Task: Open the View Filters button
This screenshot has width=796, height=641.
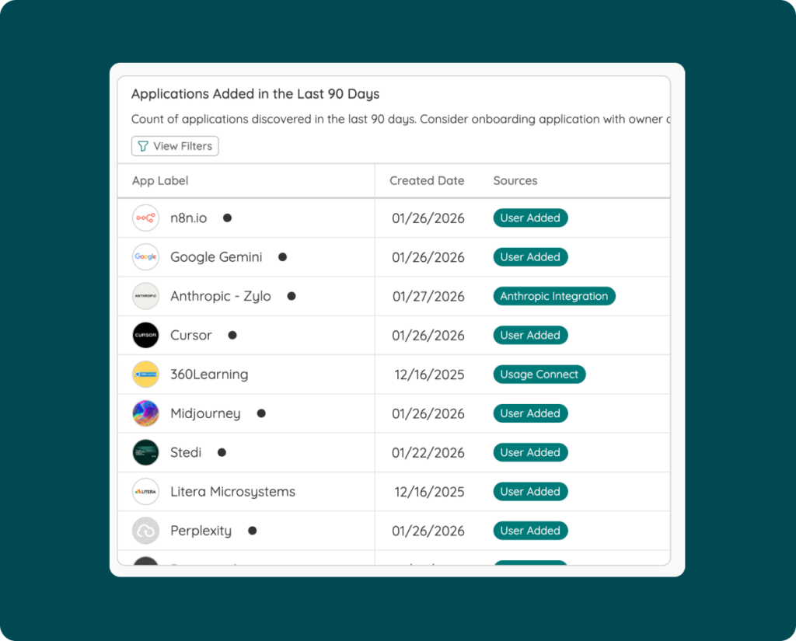Action: tap(175, 146)
